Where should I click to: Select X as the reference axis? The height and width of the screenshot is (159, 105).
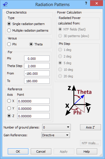click(11, 101)
